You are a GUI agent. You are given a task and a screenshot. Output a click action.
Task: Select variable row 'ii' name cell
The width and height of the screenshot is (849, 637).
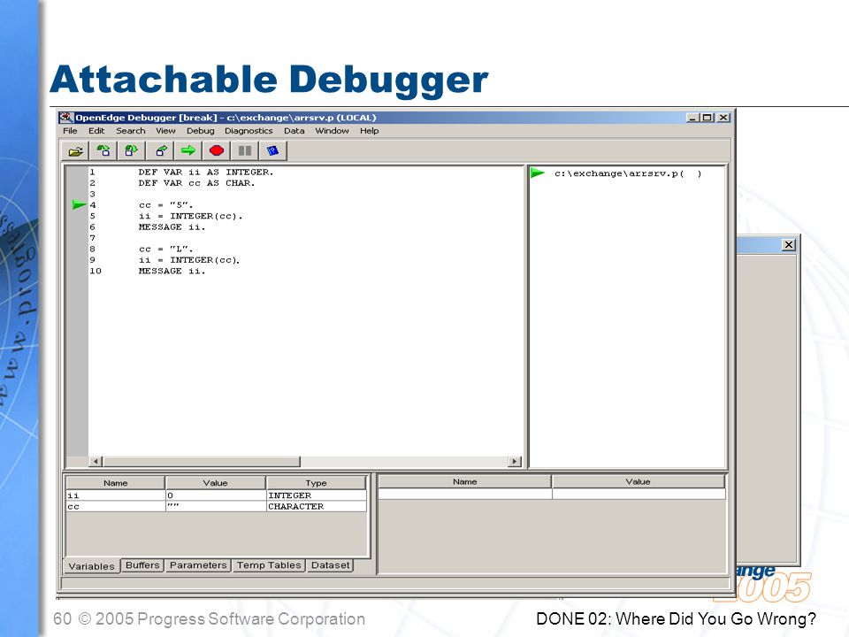(x=115, y=495)
